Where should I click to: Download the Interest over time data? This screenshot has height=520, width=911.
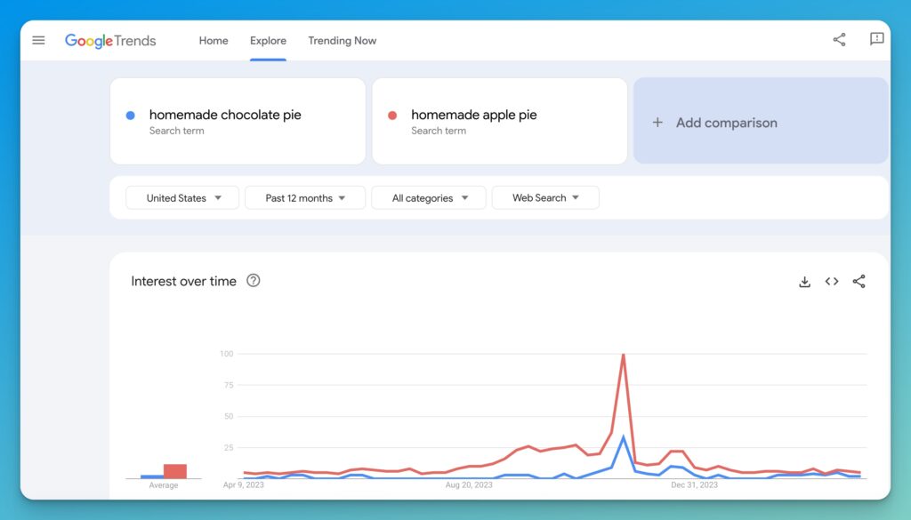click(x=804, y=281)
